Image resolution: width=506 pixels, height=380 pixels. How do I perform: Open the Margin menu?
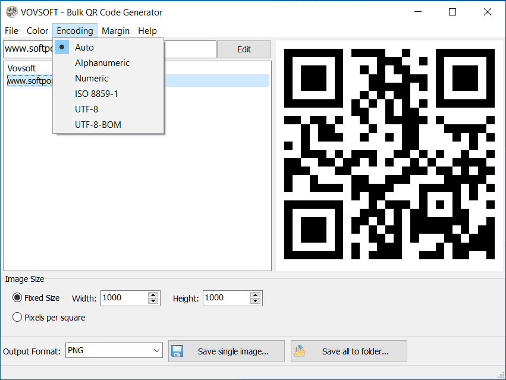(x=115, y=31)
